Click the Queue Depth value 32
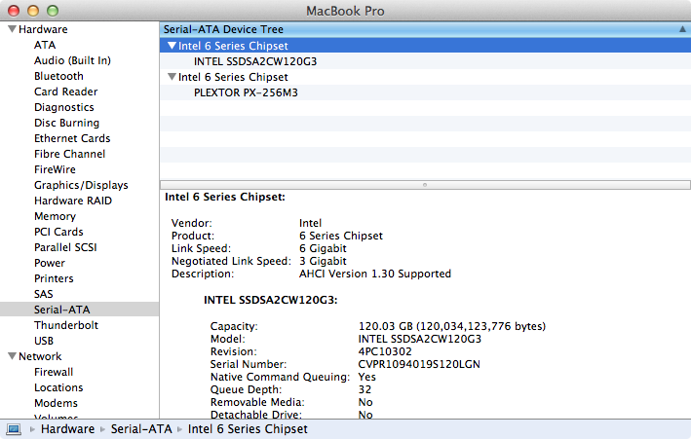Screen dimensions: 691x439 [365, 389]
